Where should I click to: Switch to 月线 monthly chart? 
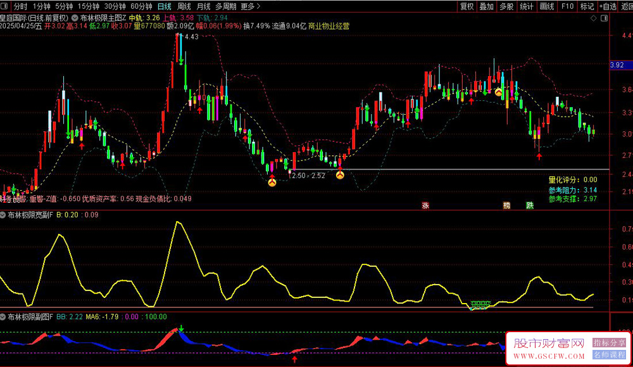pyautogui.click(x=203, y=6)
